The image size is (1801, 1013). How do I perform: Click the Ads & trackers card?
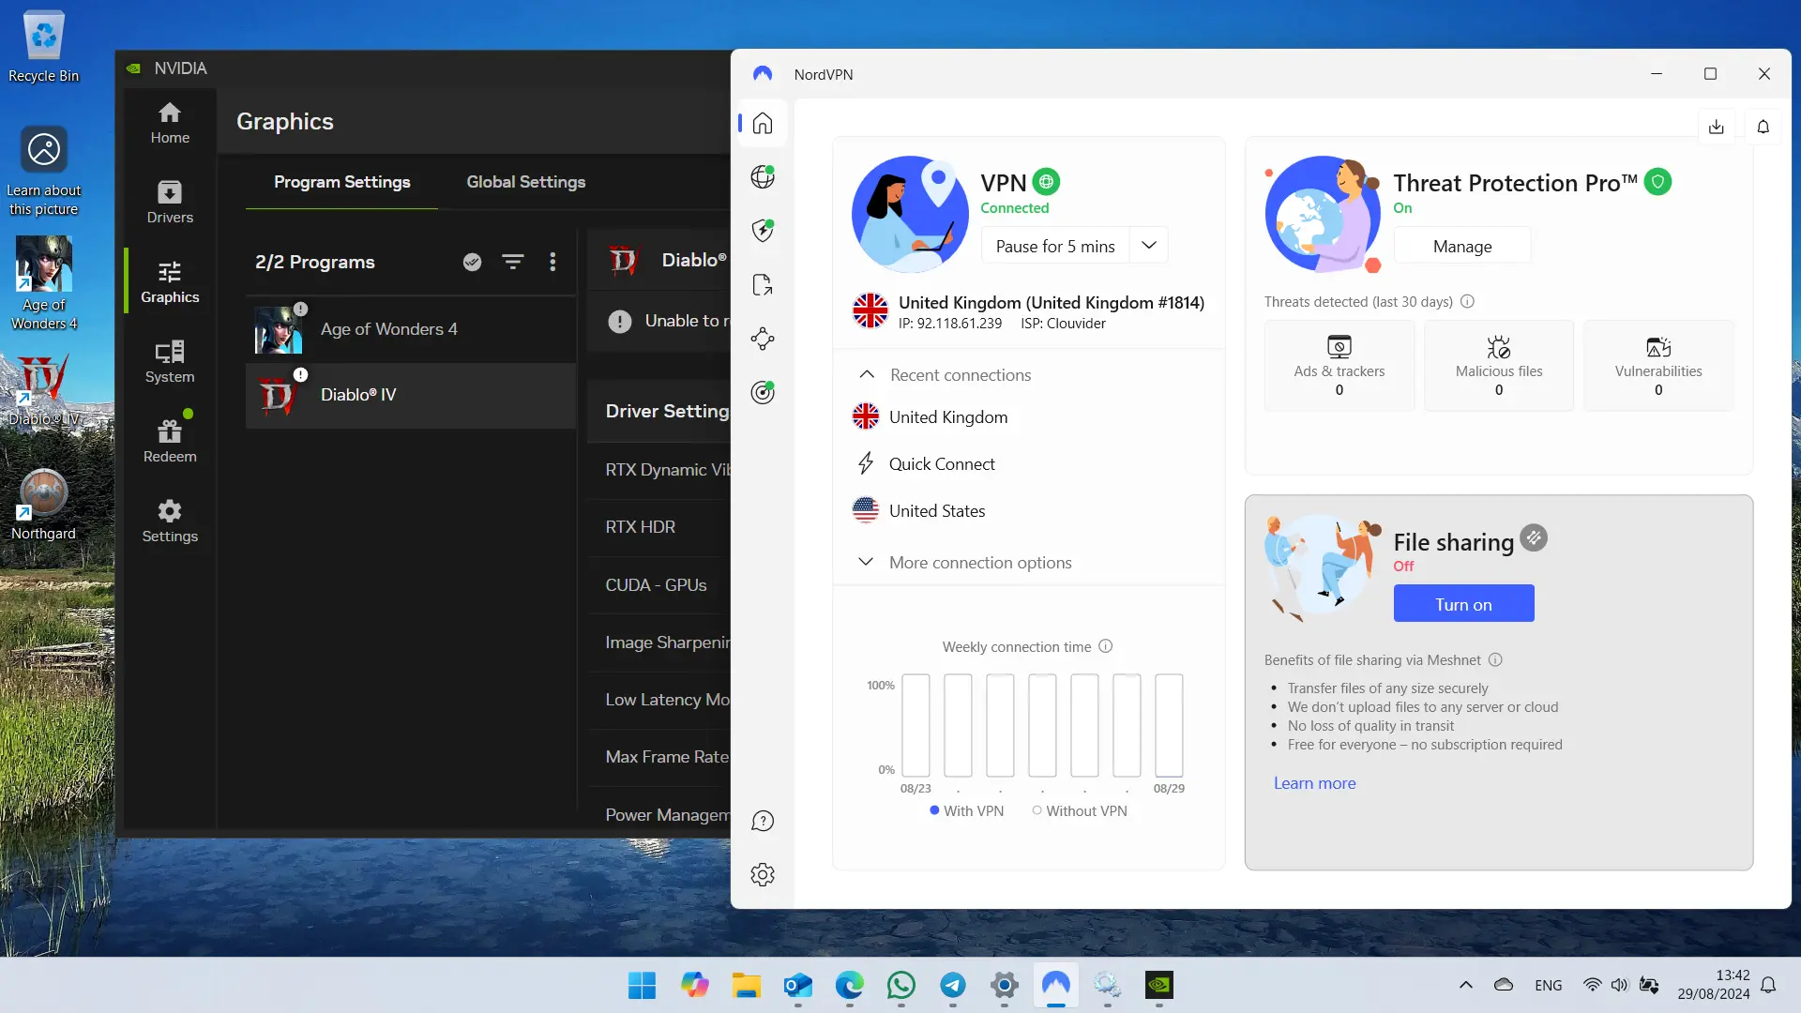[1339, 366]
